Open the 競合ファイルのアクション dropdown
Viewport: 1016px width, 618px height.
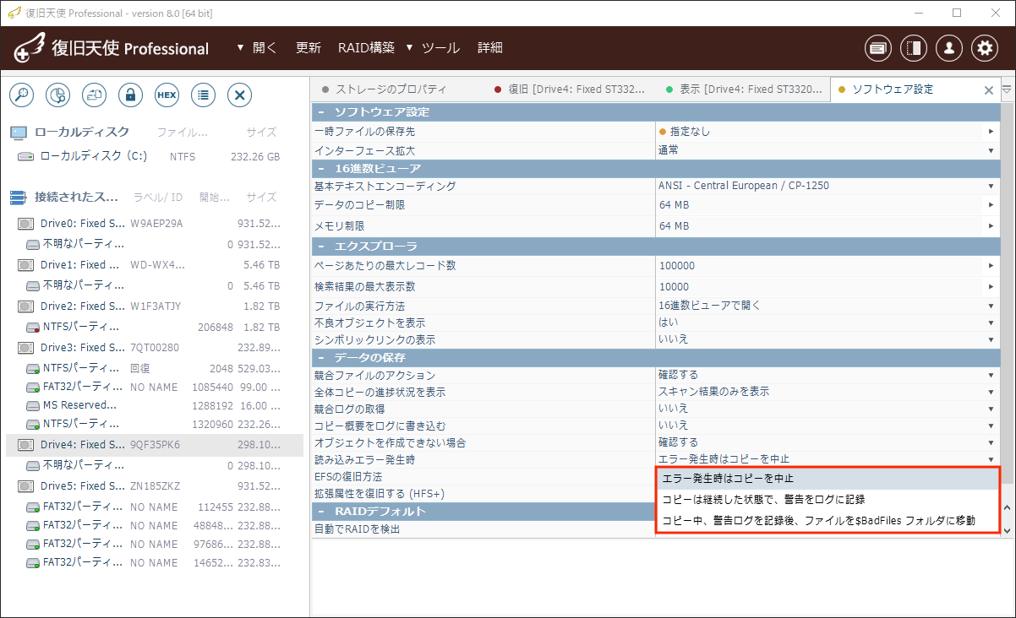991,375
